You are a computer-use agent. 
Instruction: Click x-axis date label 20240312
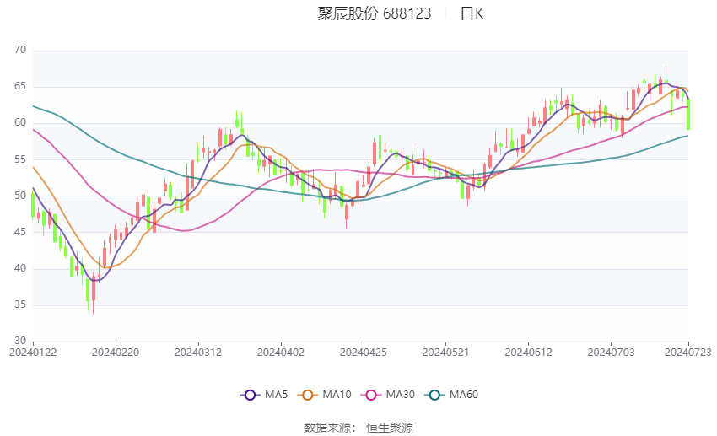click(x=198, y=353)
